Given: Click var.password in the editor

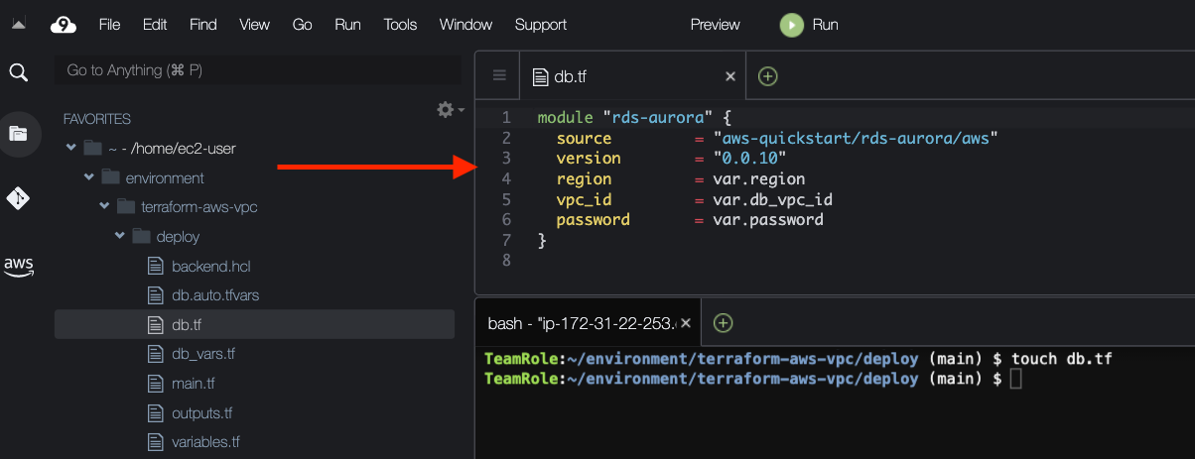Looking at the screenshot, I should (x=768, y=219).
